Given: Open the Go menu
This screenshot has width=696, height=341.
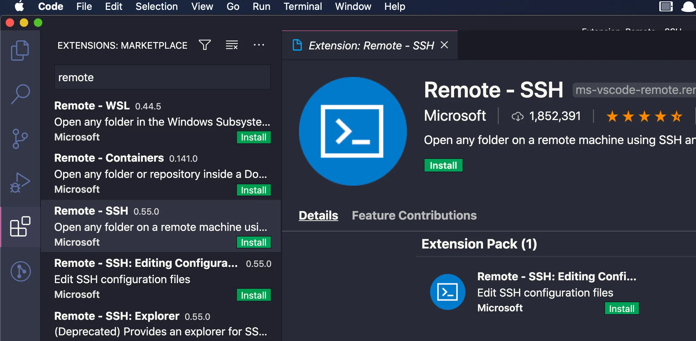Looking at the screenshot, I should (x=233, y=6).
